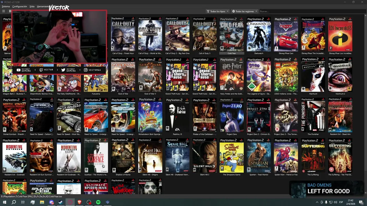
Task: Select Need for Speed - Most Wanted cover
Action: pos(69,115)
